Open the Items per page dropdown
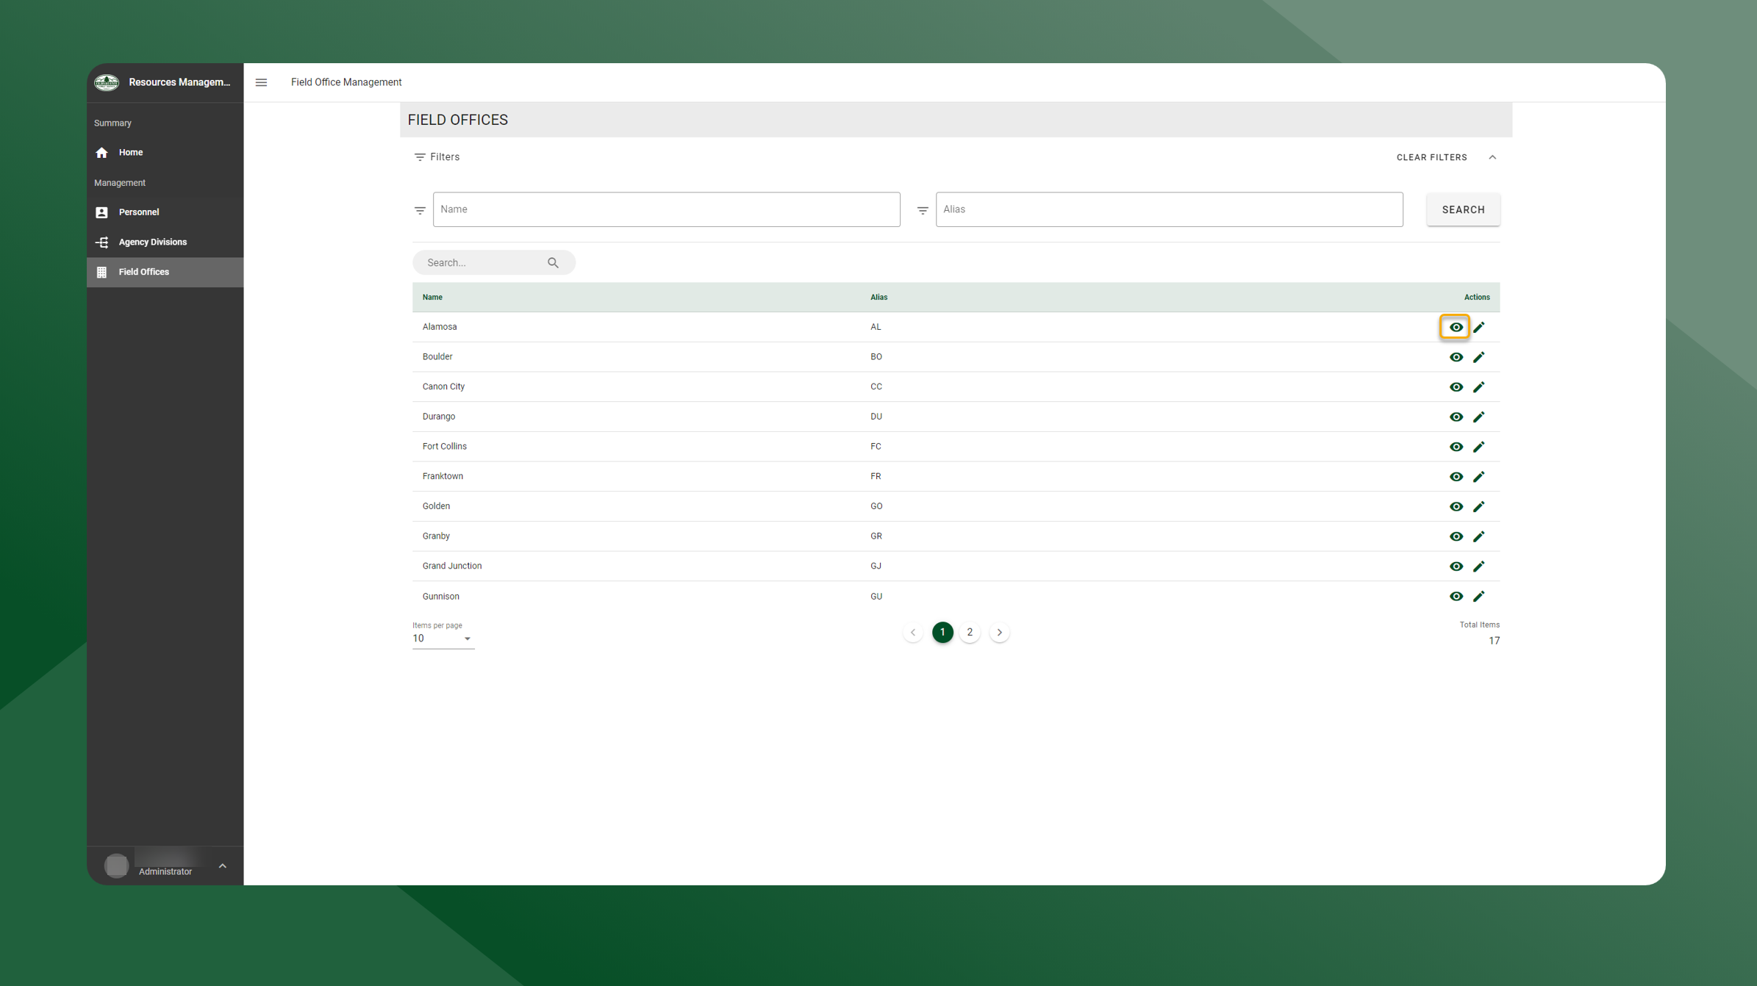The height and width of the screenshot is (986, 1757). 443,638
